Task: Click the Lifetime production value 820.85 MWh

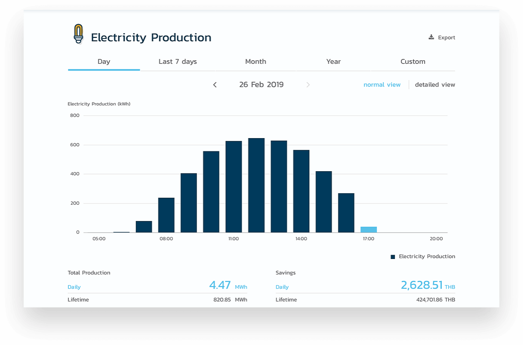Action: pos(231,300)
